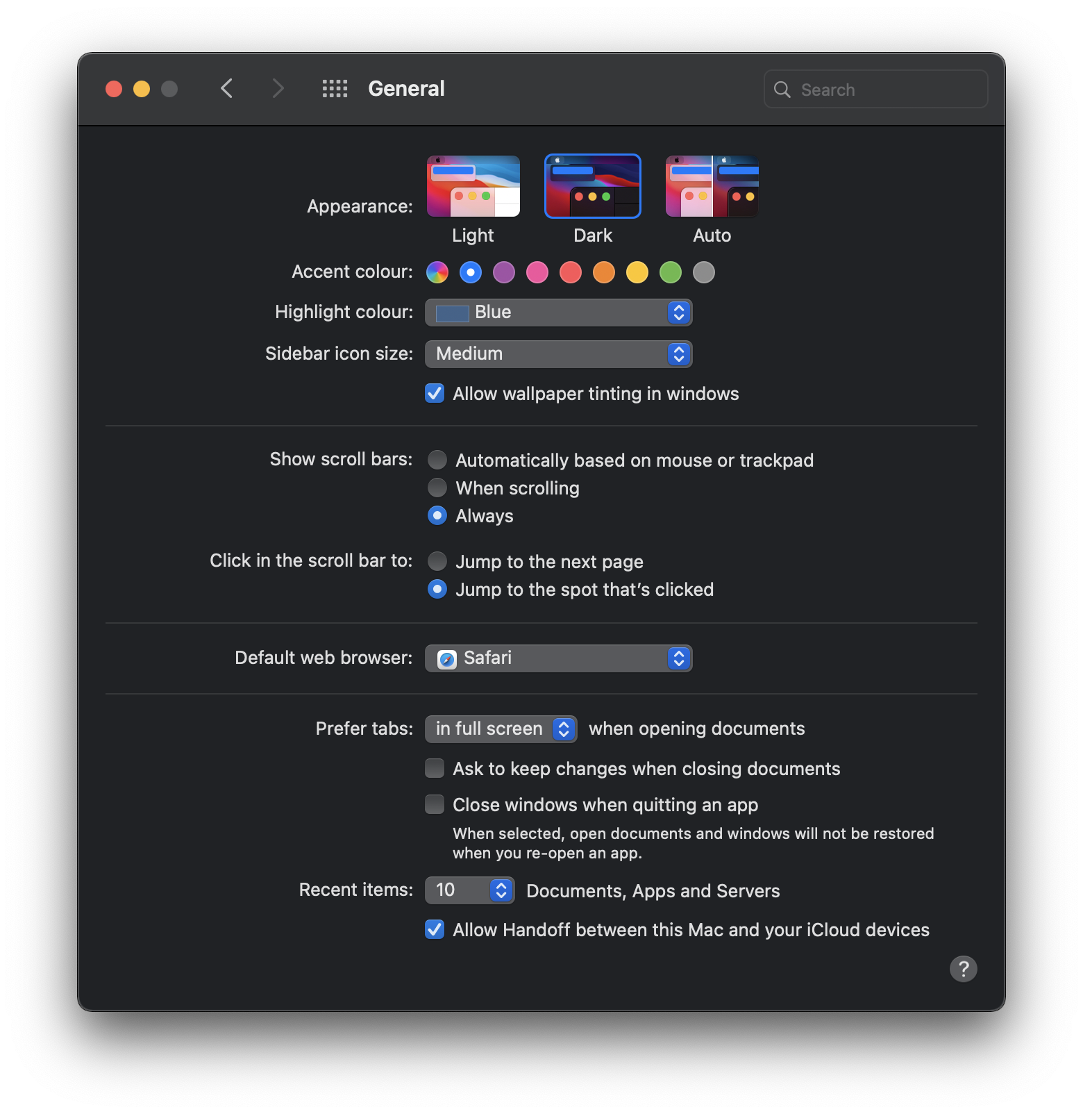
Task: Click the Appearance: label
Action: tap(360, 206)
